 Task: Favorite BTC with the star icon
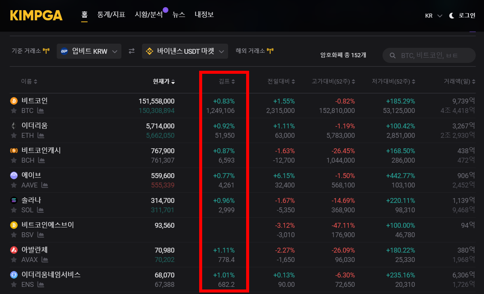(x=14, y=111)
